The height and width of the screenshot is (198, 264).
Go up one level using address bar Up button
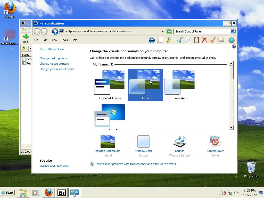click(55, 31)
